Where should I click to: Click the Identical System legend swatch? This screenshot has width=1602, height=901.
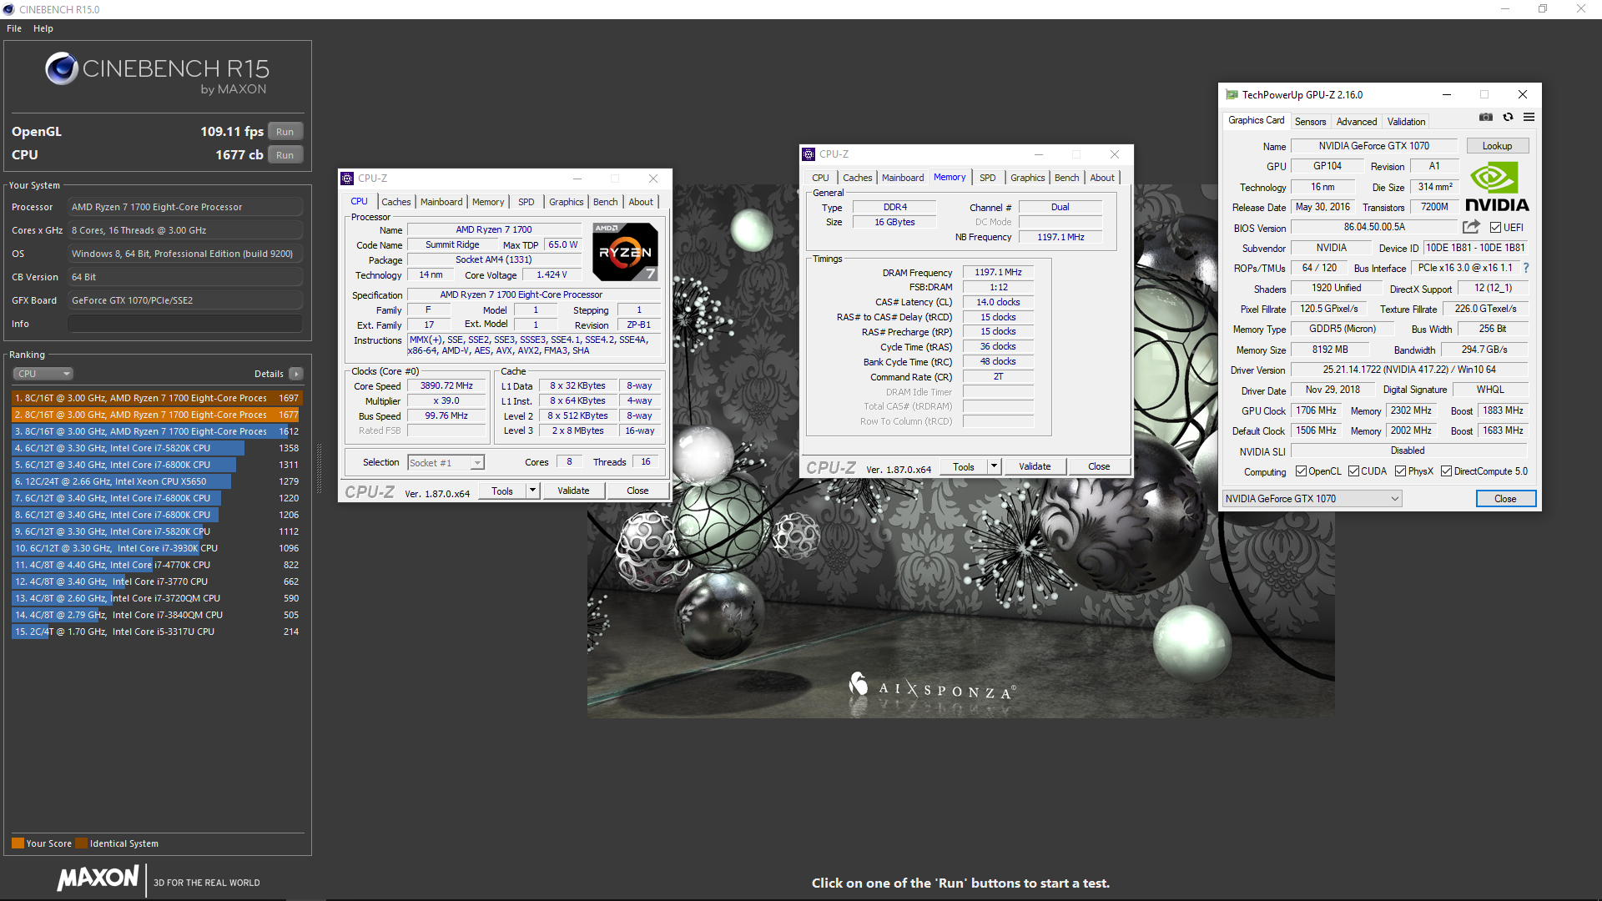coord(82,843)
